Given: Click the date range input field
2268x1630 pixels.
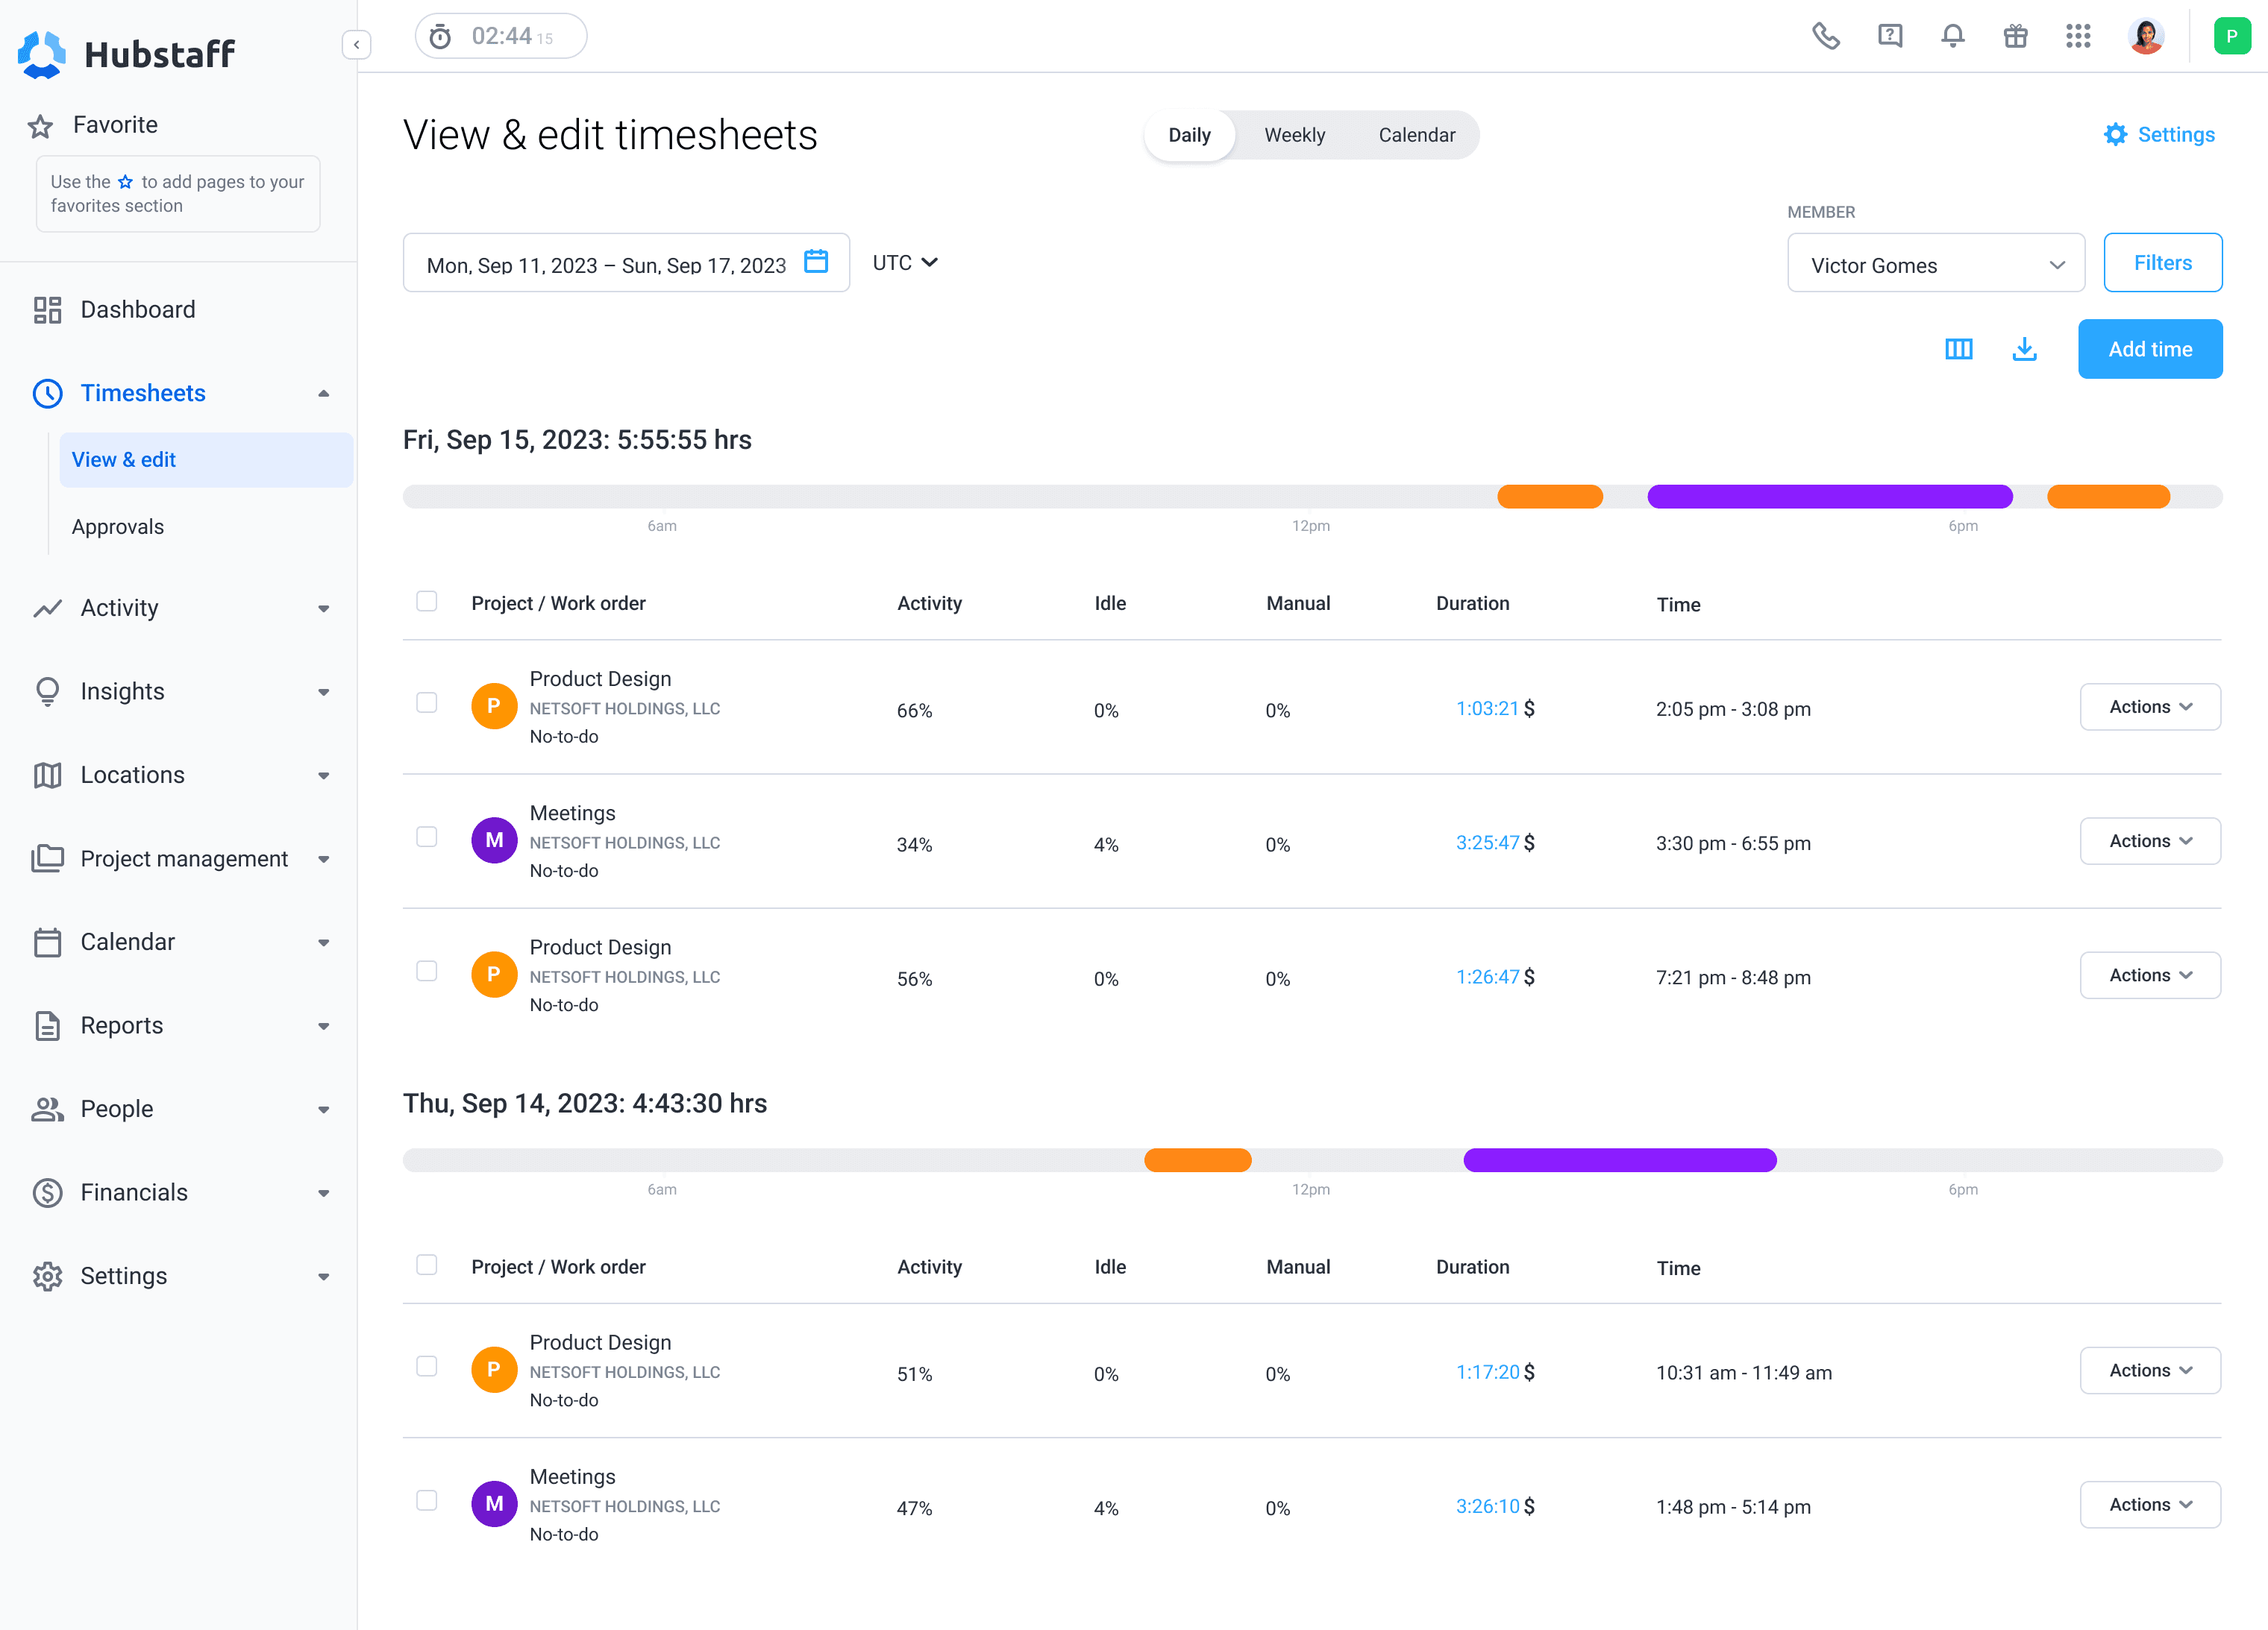Looking at the screenshot, I should 626,264.
